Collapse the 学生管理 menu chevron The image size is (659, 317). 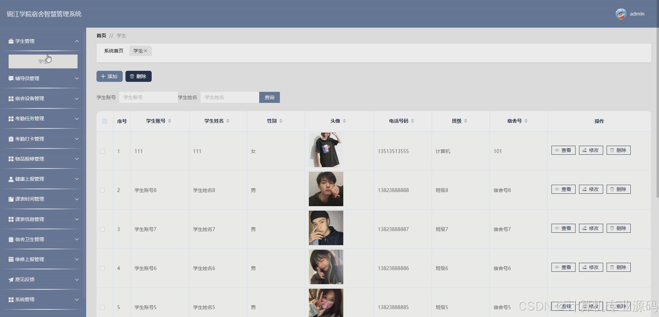coord(77,41)
